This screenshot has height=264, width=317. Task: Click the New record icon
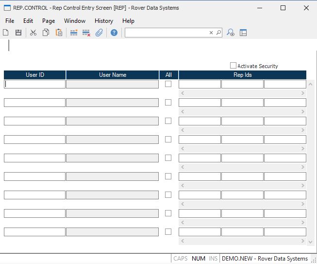tap(6, 33)
